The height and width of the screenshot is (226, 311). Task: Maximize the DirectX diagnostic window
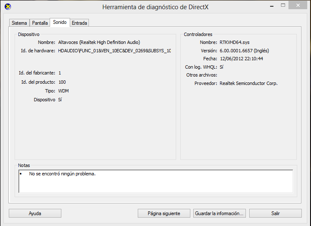[x=283, y=5]
